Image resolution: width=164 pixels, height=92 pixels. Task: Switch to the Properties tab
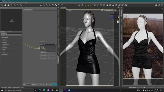coord(10,32)
